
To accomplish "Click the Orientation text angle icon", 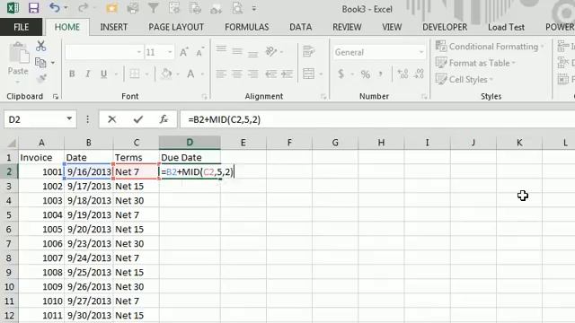I will tap(271, 52).
